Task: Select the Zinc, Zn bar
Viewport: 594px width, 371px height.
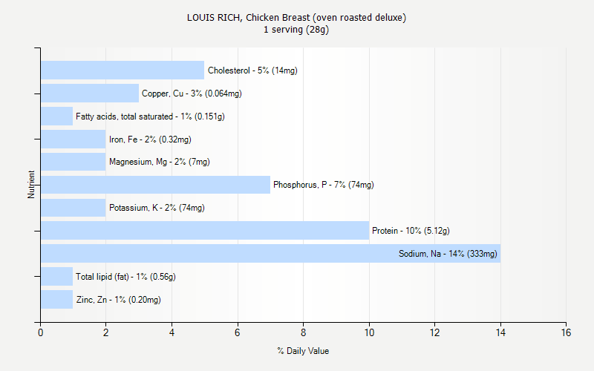Action: coord(56,300)
